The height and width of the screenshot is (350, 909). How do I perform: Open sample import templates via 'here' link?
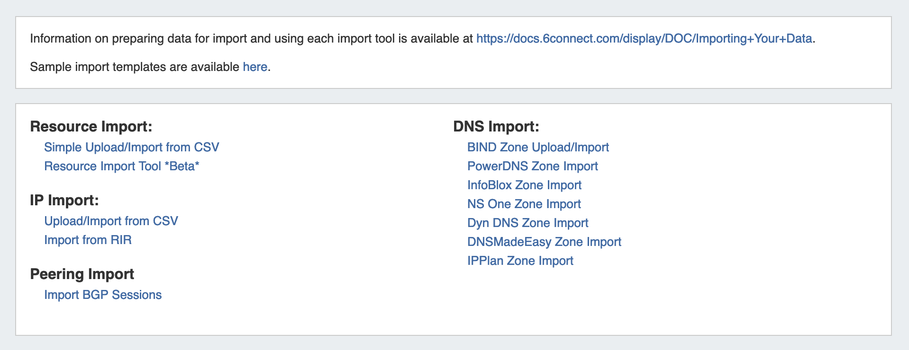255,67
